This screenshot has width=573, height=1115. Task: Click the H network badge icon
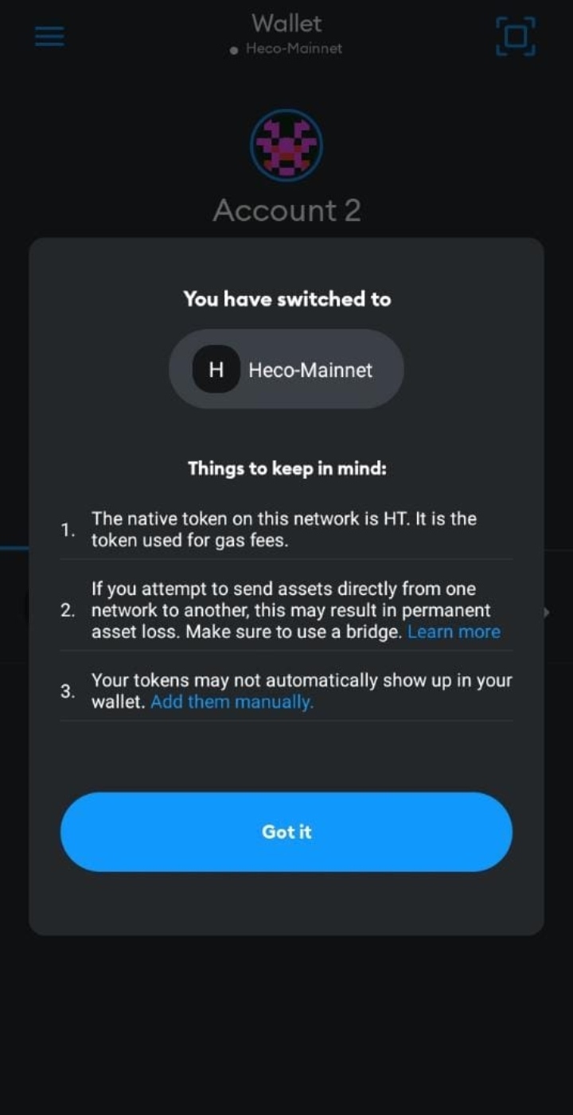click(215, 369)
